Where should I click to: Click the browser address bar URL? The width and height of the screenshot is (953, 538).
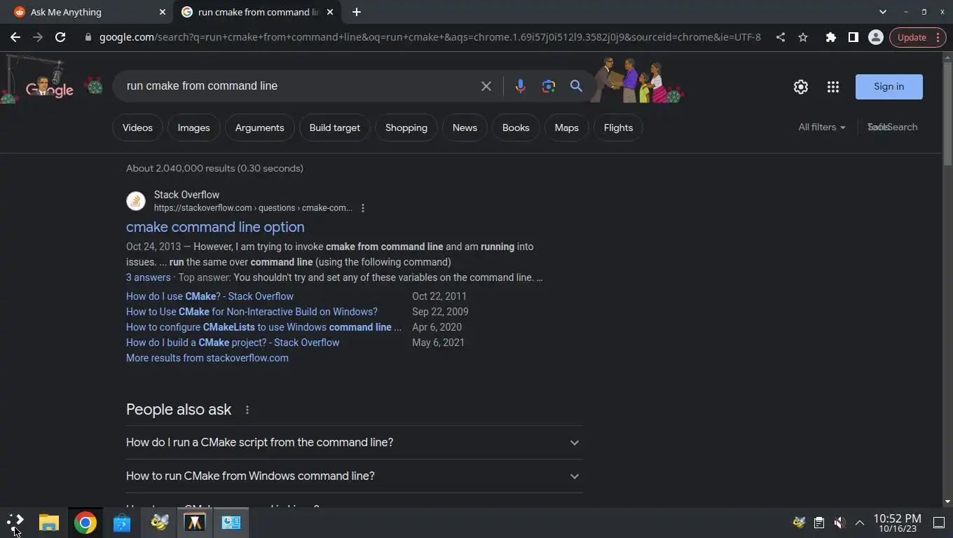tap(429, 37)
